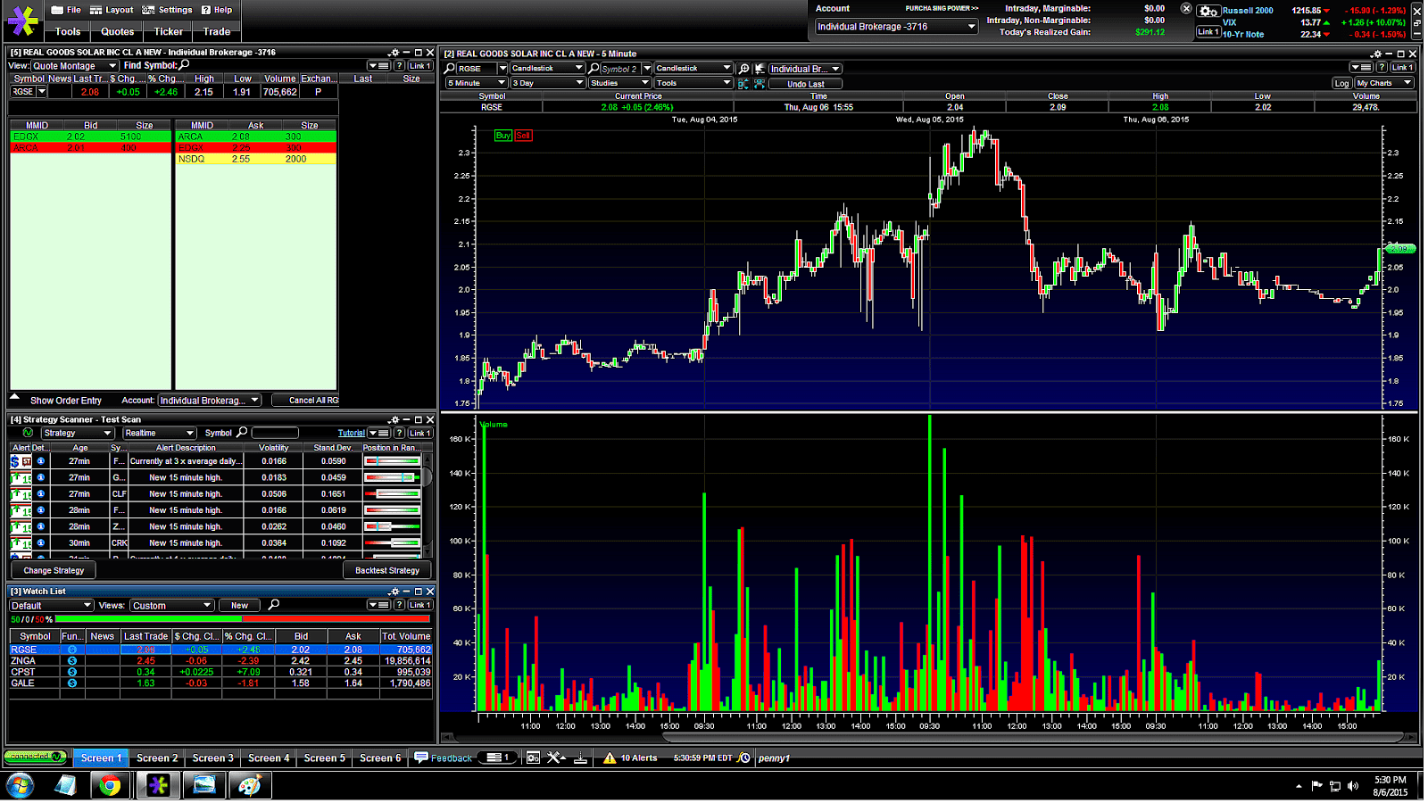
Task: Close the account summary X icon
Action: [1186, 8]
